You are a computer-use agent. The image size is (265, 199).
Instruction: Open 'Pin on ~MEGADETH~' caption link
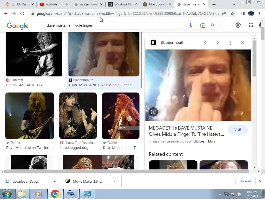tap(24, 85)
